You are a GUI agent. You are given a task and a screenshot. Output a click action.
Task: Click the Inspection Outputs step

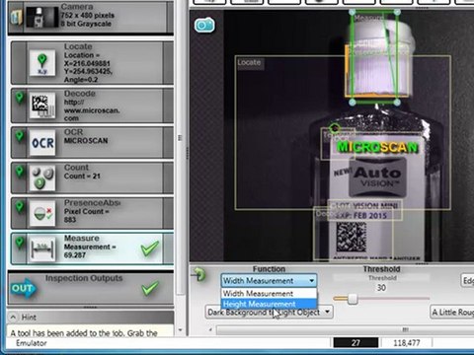[91, 288]
